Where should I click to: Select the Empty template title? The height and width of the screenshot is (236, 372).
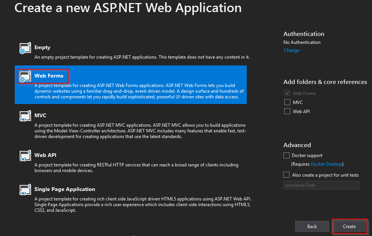pos(42,48)
